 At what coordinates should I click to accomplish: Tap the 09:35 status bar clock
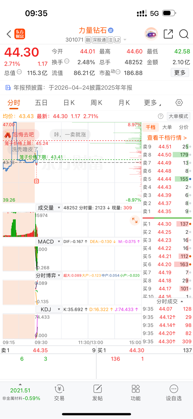point(36,13)
